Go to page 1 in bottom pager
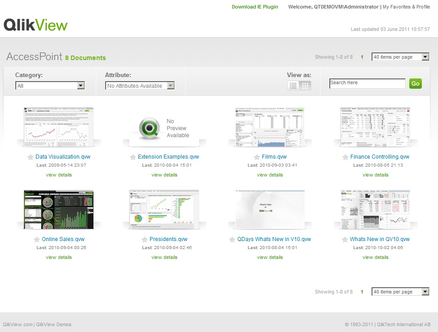The image size is (438, 332). (362, 292)
